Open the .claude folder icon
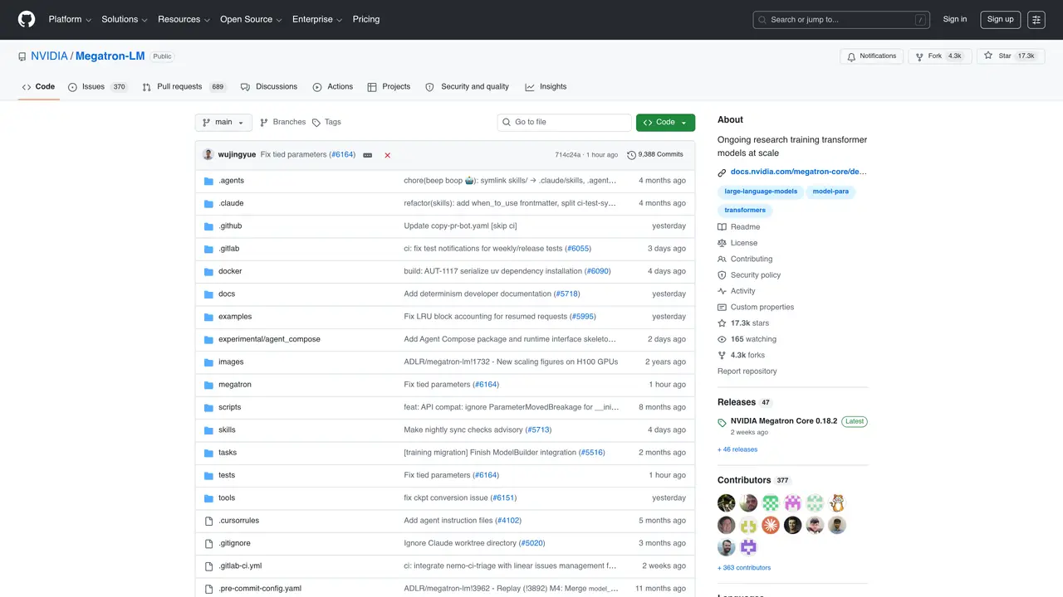This screenshot has height=597, width=1063. point(209,203)
